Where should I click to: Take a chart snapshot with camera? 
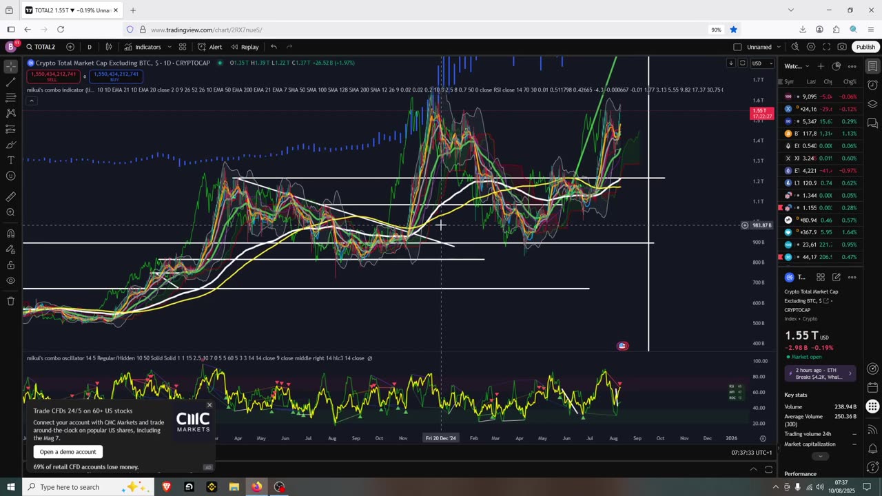[842, 47]
